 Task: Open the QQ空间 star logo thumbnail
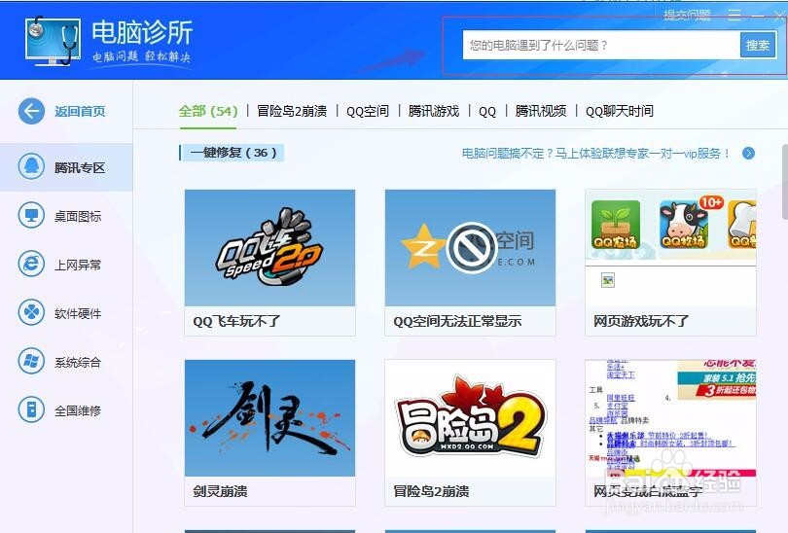[x=471, y=248]
